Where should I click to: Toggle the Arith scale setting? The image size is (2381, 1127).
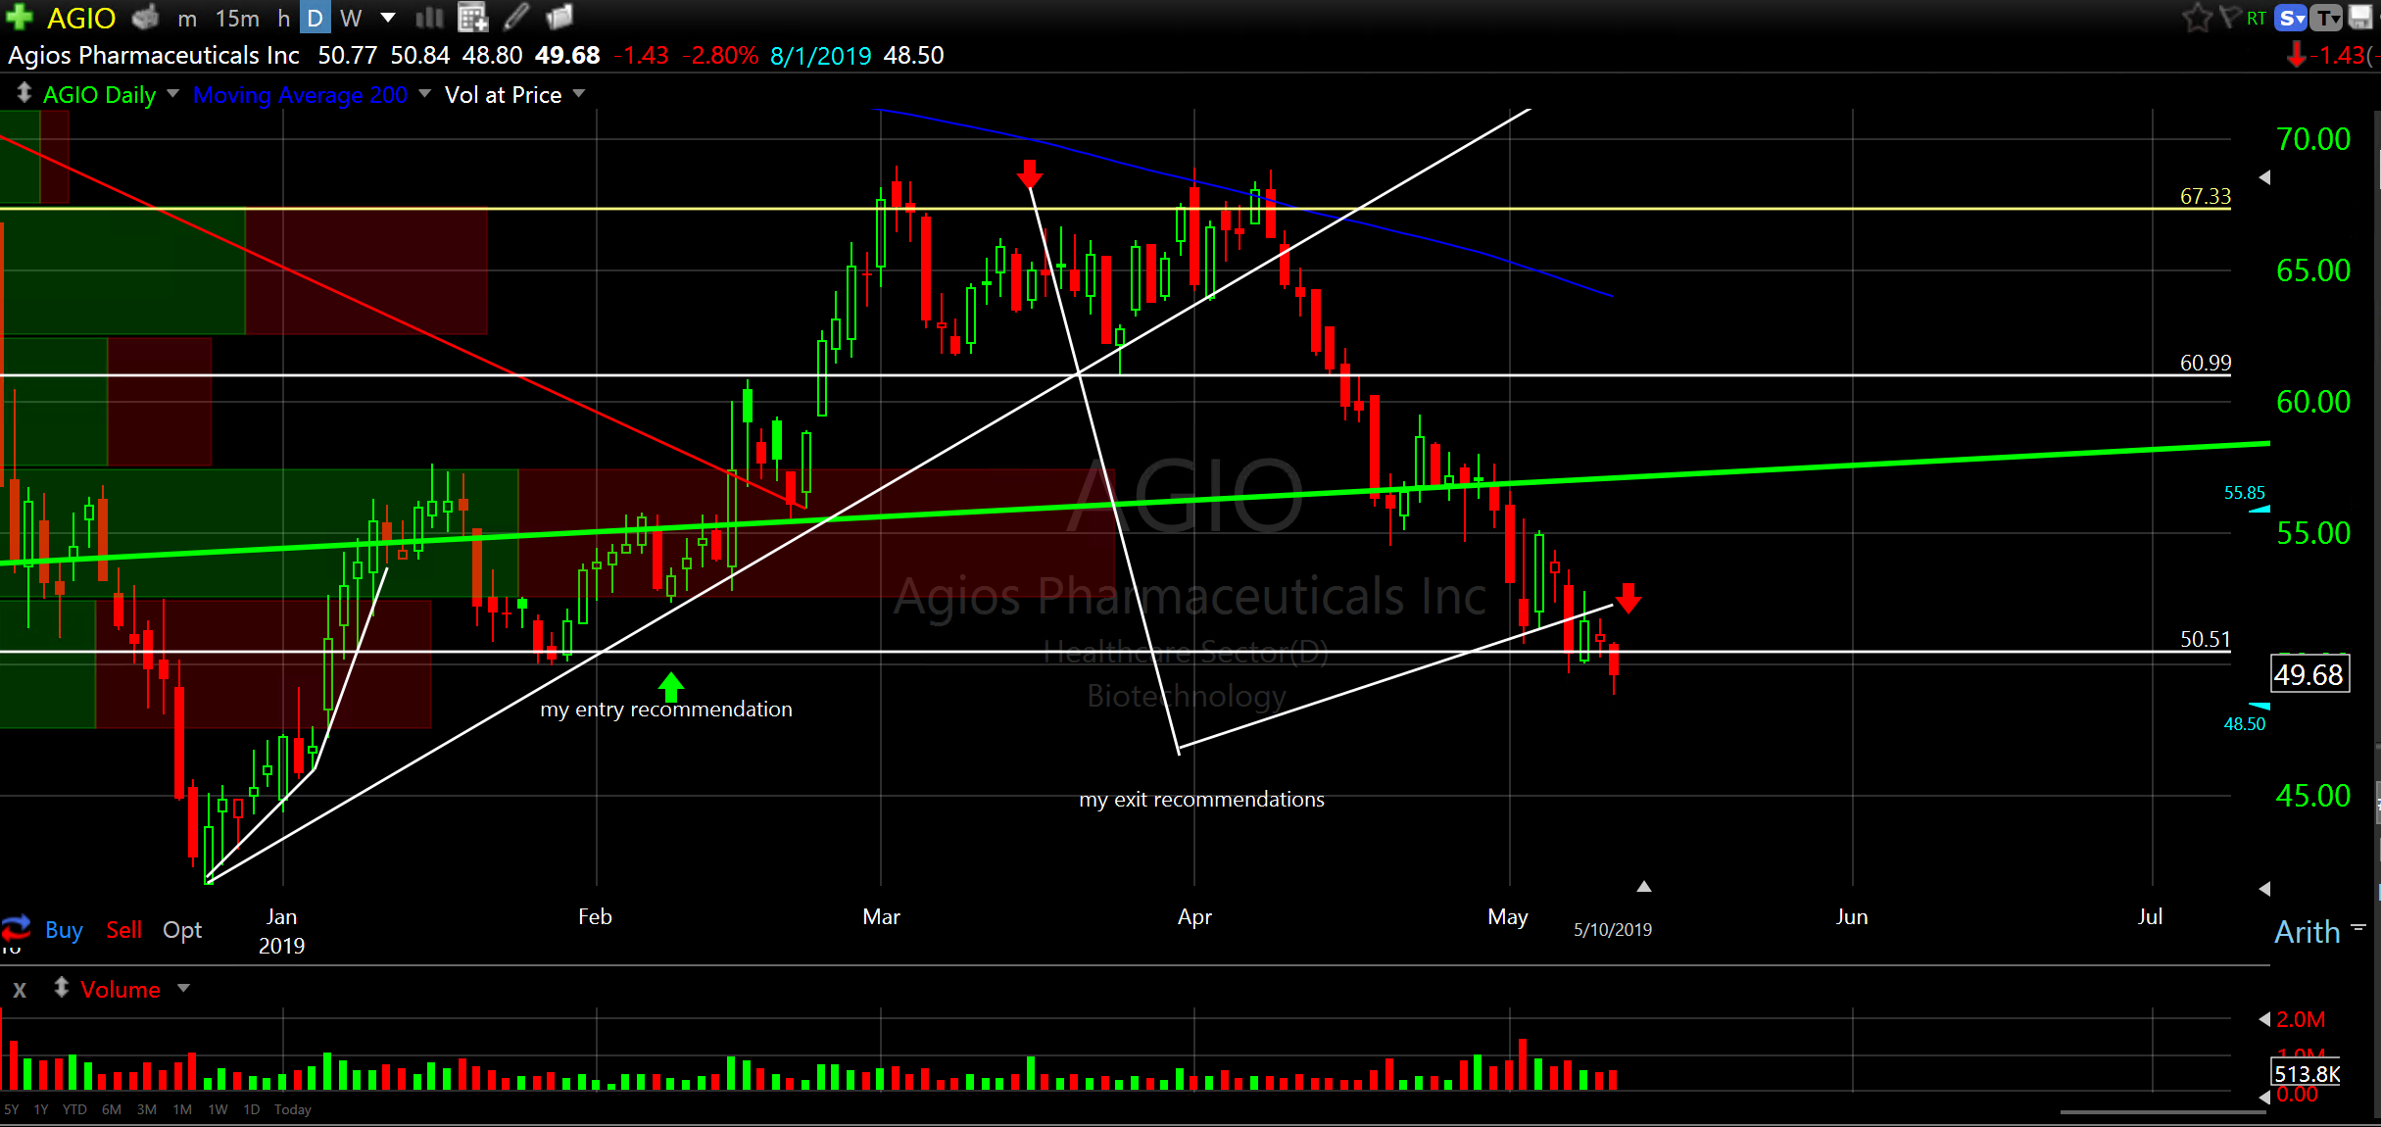point(2307,931)
